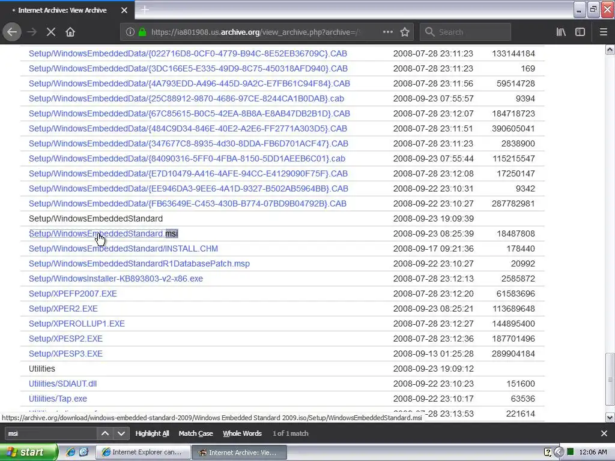
Task: Open Setup/WindowsEmbeddedStandard.msi link
Action: 103,234
